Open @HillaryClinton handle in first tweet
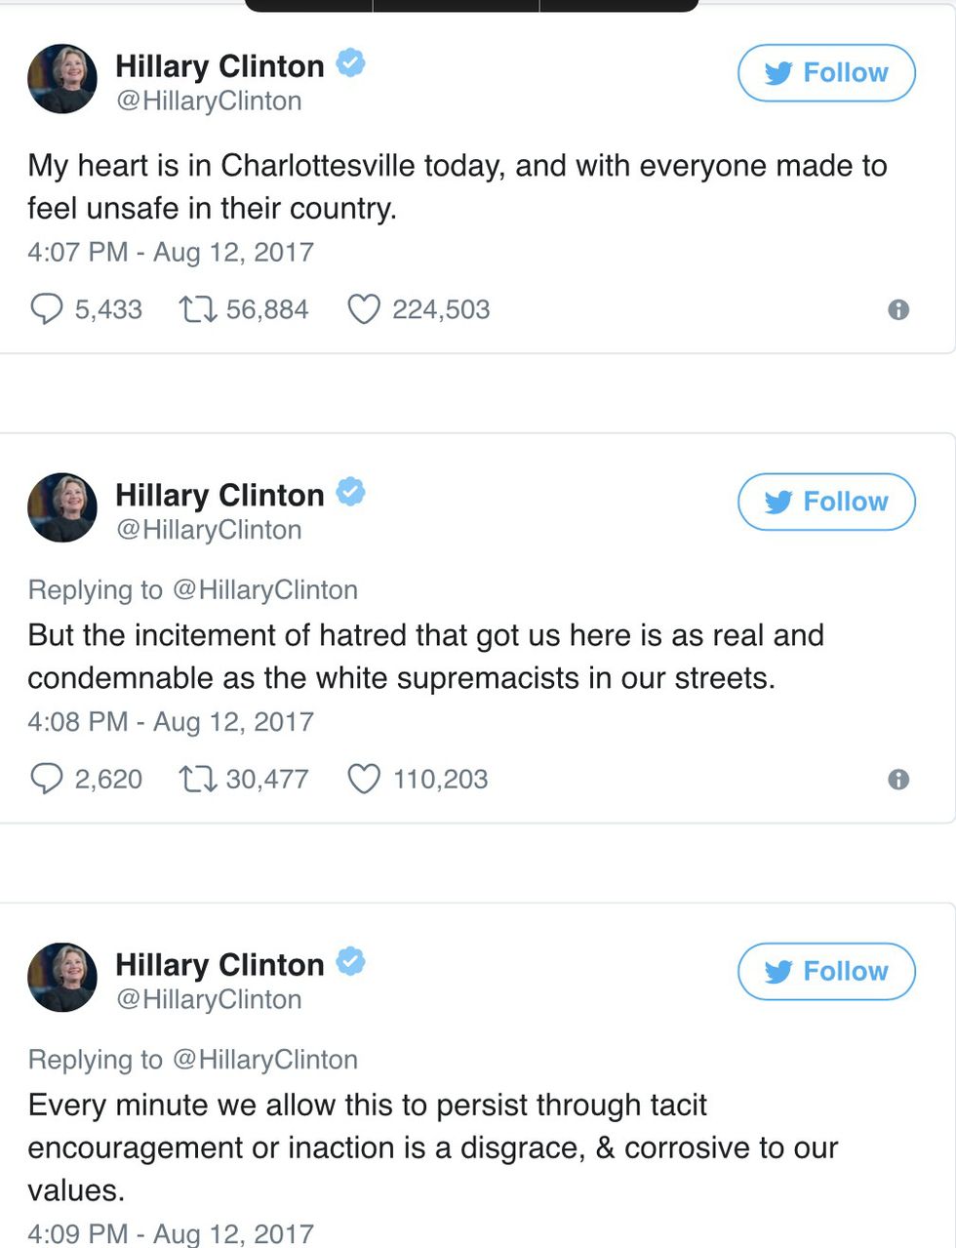 coord(209,101)
